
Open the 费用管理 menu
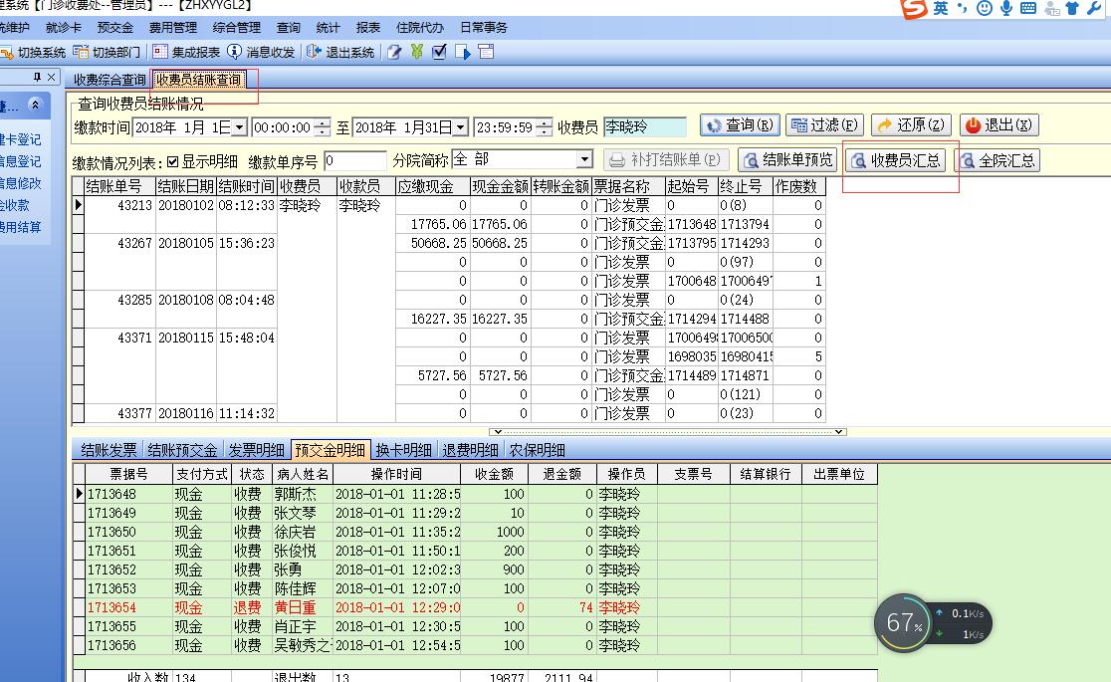coord(173,28)
